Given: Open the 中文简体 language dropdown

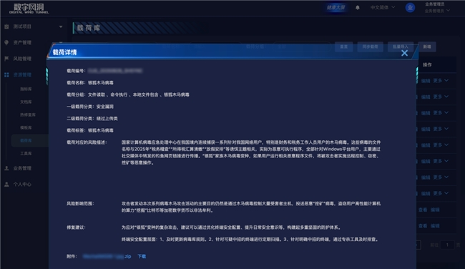Looking at the screenshot, I should click(383, 7).
